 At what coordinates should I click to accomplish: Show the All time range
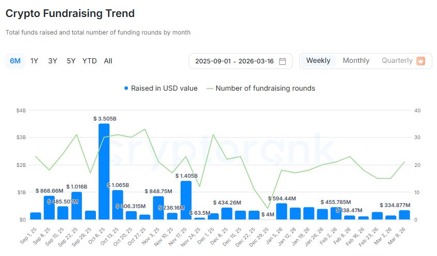coord(108,61)
